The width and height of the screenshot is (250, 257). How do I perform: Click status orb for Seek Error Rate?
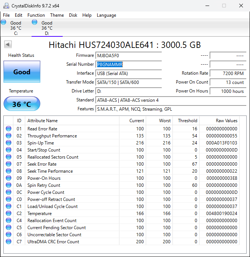click(9, 164)
